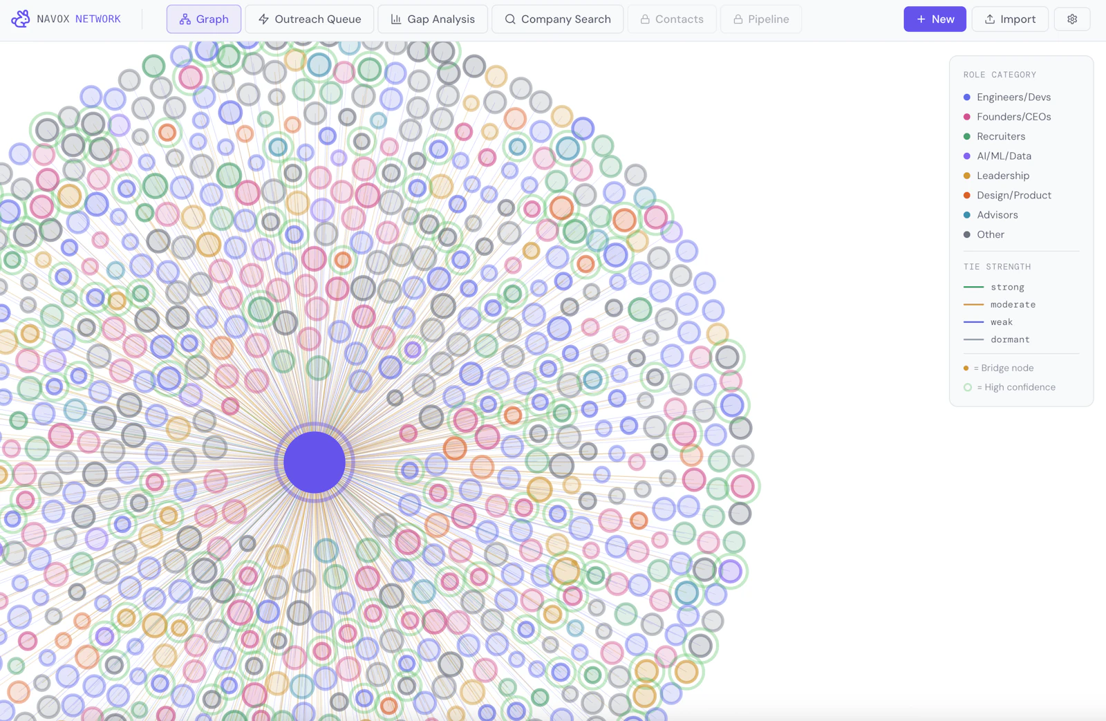
Task: Click the weak tie strength legend item
Action: [988, 322]
